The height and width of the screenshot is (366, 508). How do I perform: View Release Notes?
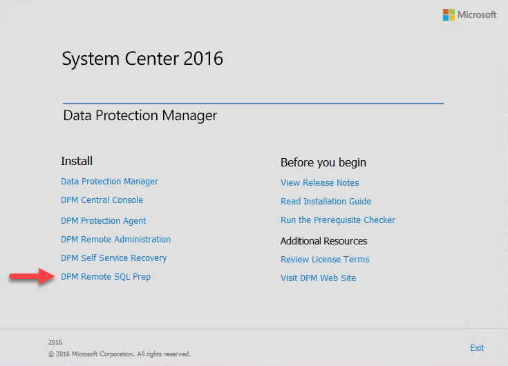[x=320, y=183]
